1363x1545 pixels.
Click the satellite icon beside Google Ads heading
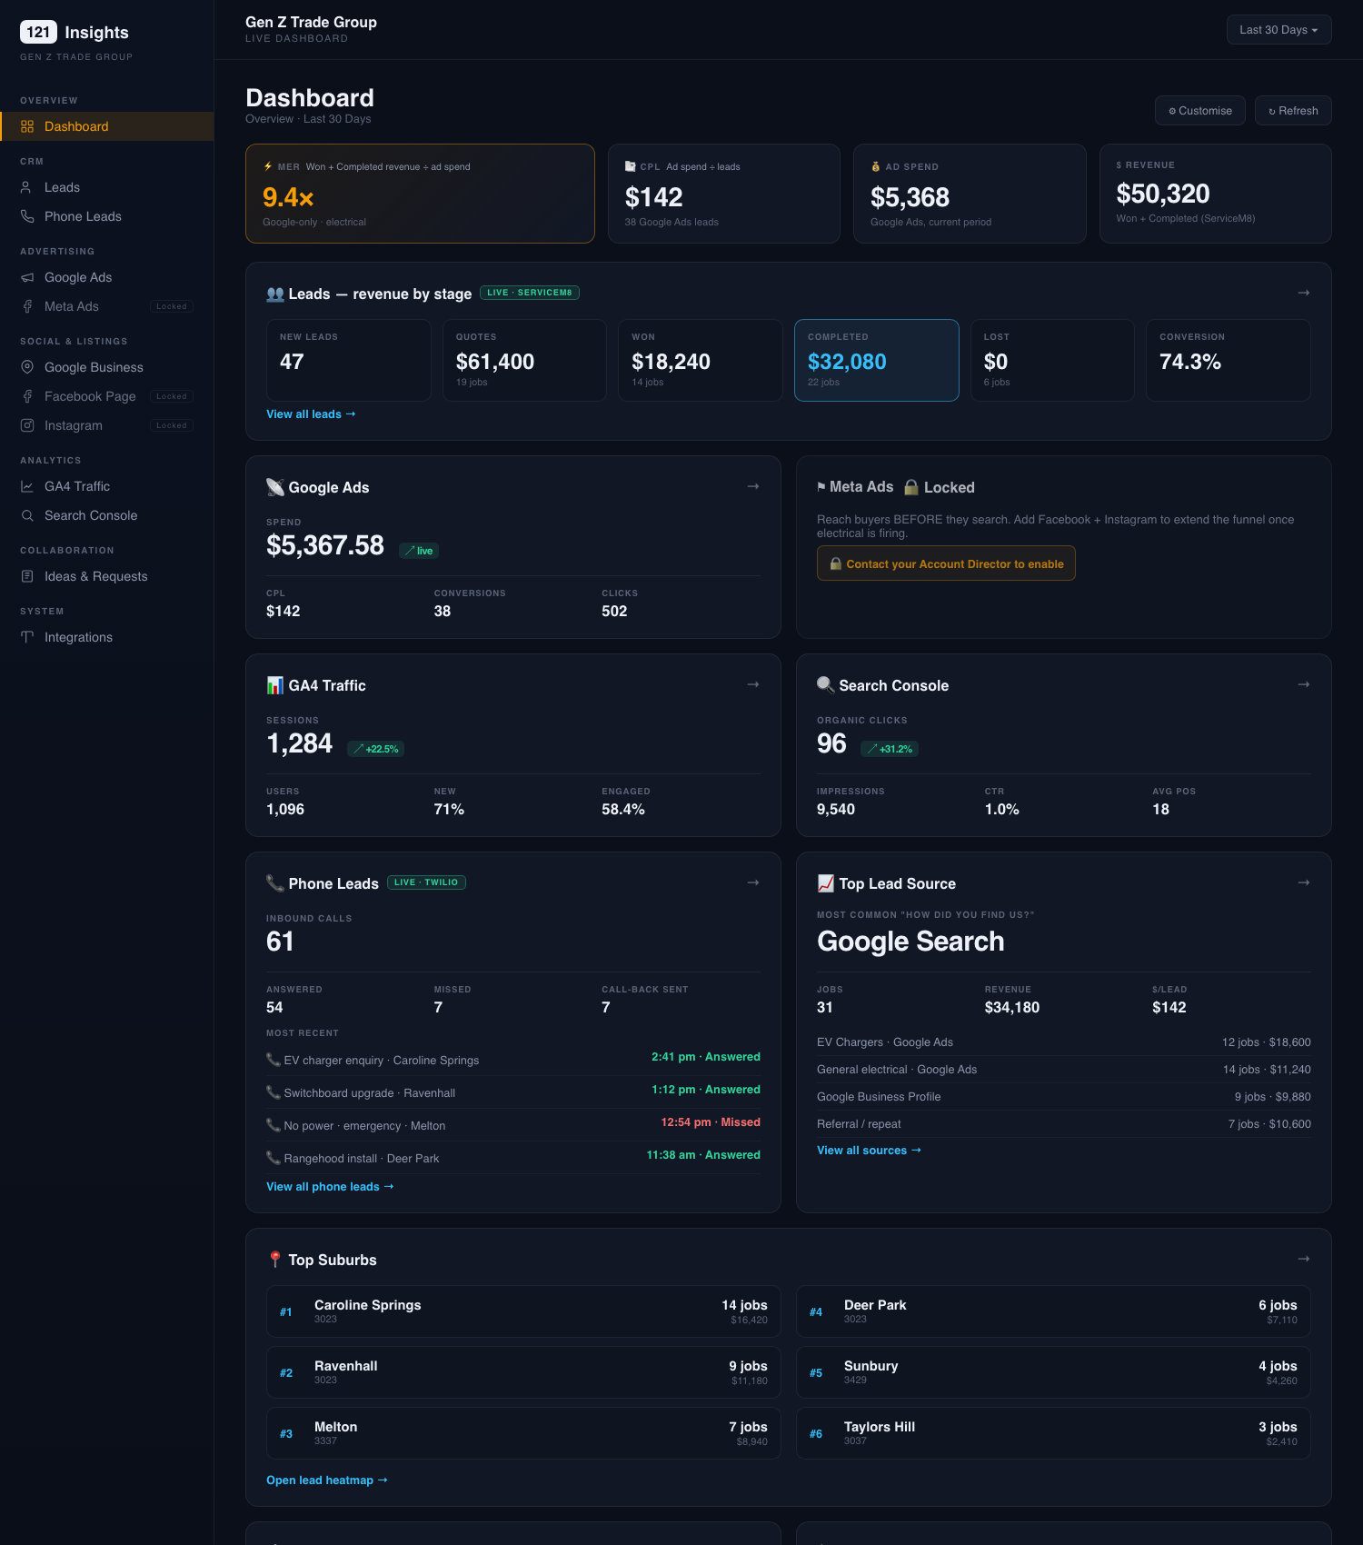point(274,487)
